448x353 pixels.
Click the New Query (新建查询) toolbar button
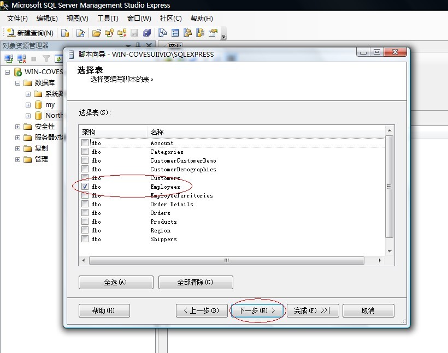click(30, 33)
